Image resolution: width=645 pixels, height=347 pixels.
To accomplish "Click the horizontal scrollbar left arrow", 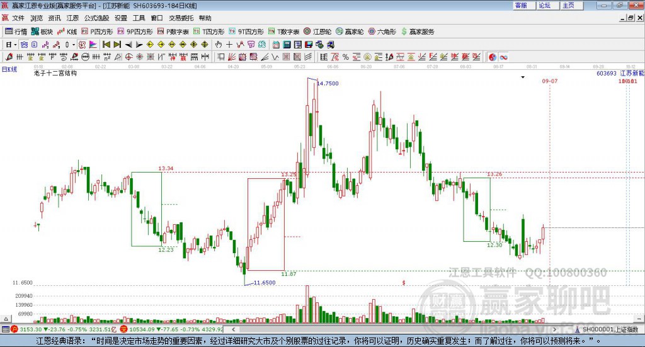I will click(x=234, y=329).
